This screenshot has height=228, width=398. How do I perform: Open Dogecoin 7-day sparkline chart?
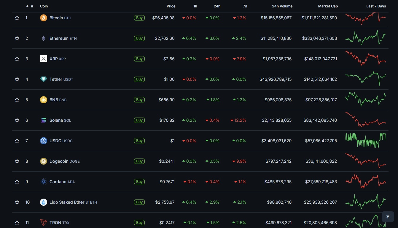click(365, 161)
